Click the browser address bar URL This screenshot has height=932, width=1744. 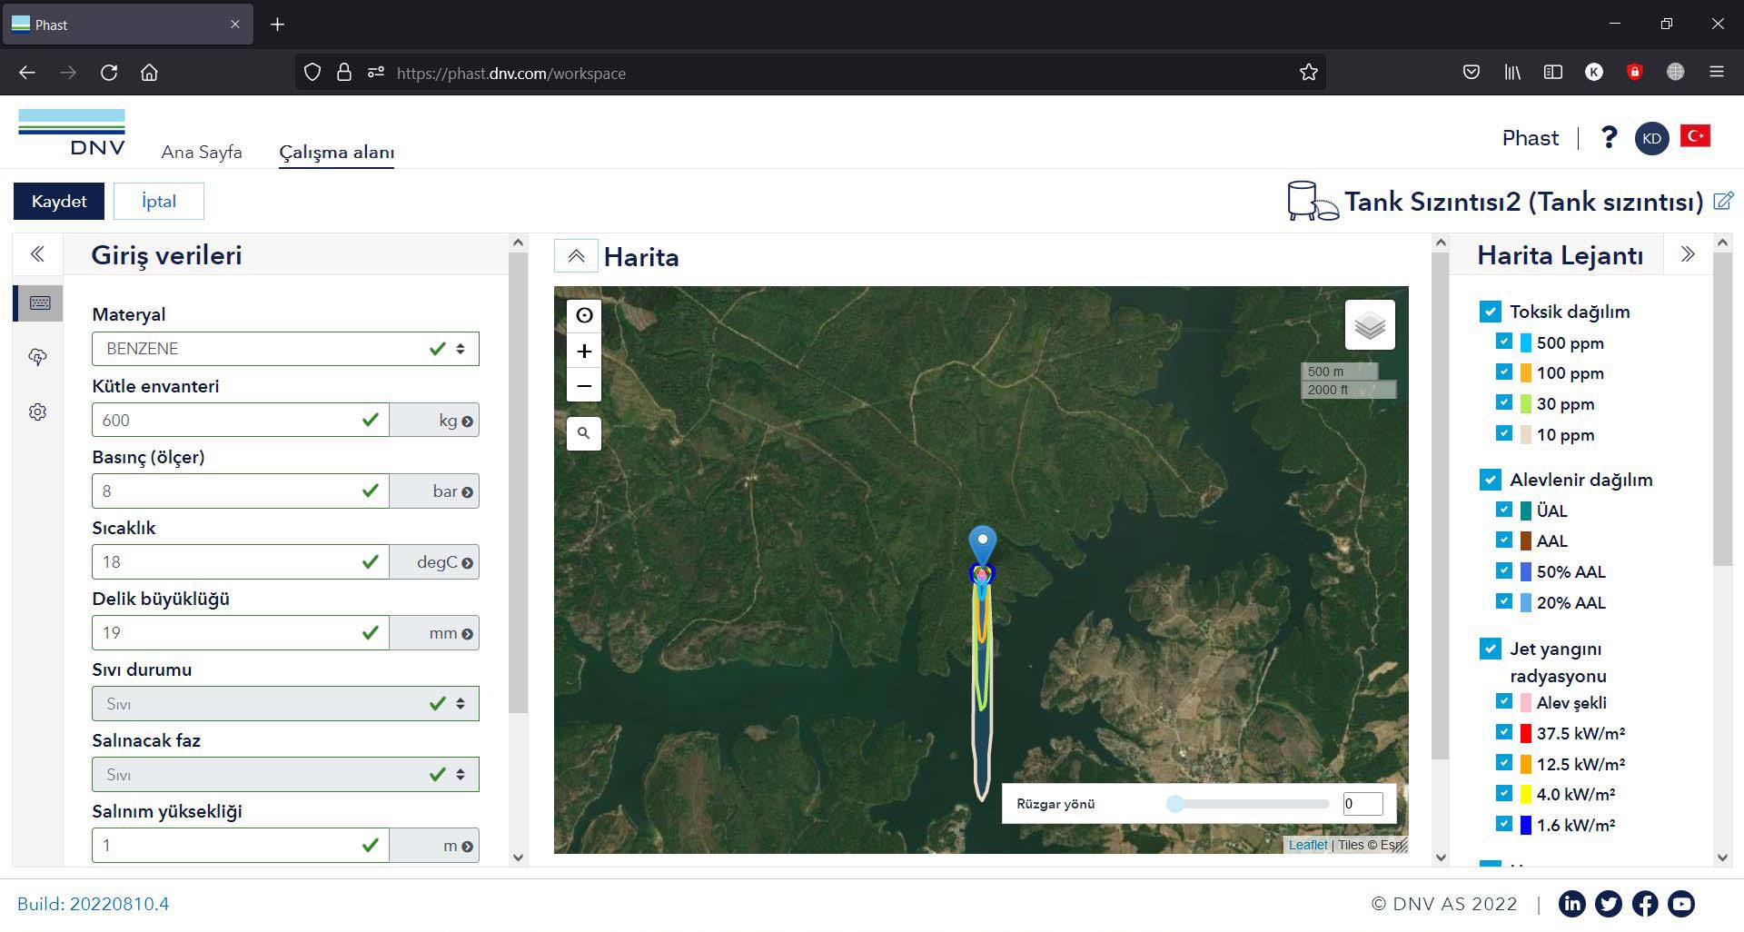pyautogui.click(x=511, y=74)
